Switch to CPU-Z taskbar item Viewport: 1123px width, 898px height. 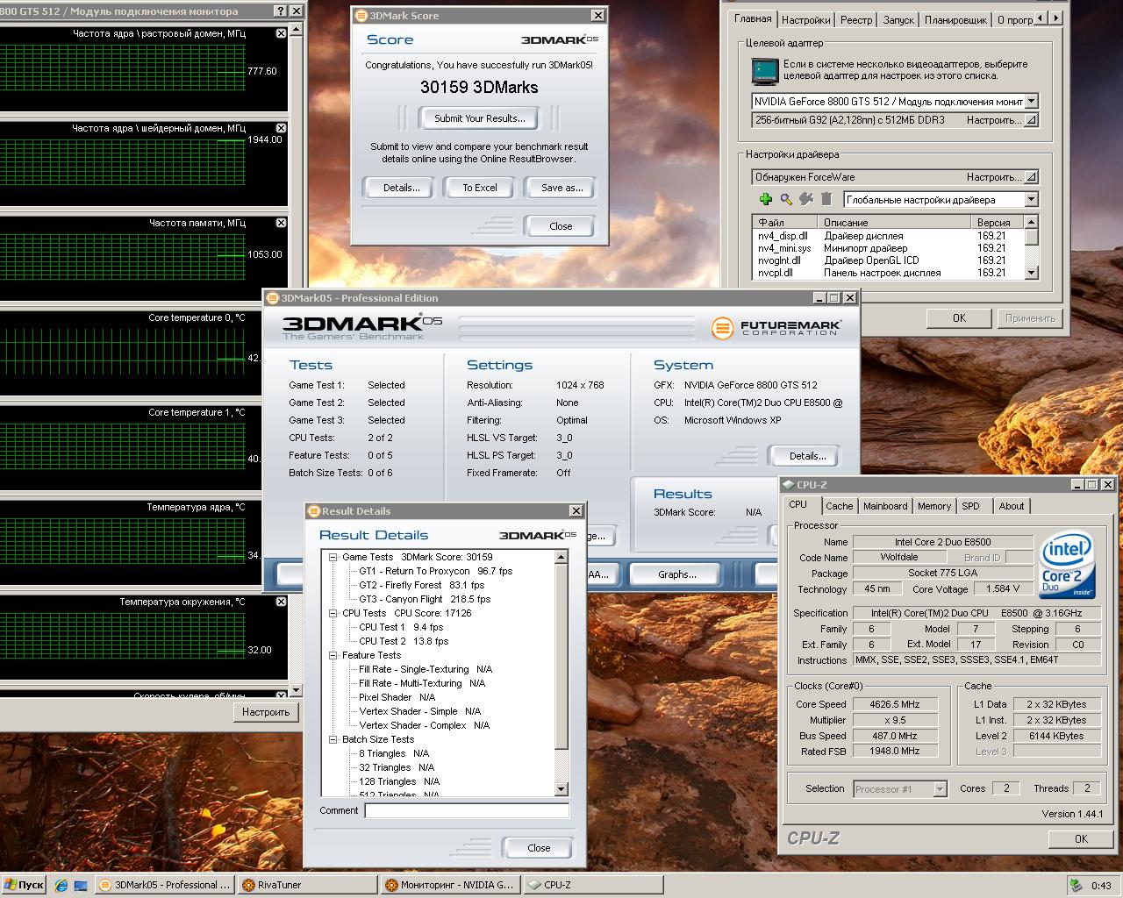(592, 885)
